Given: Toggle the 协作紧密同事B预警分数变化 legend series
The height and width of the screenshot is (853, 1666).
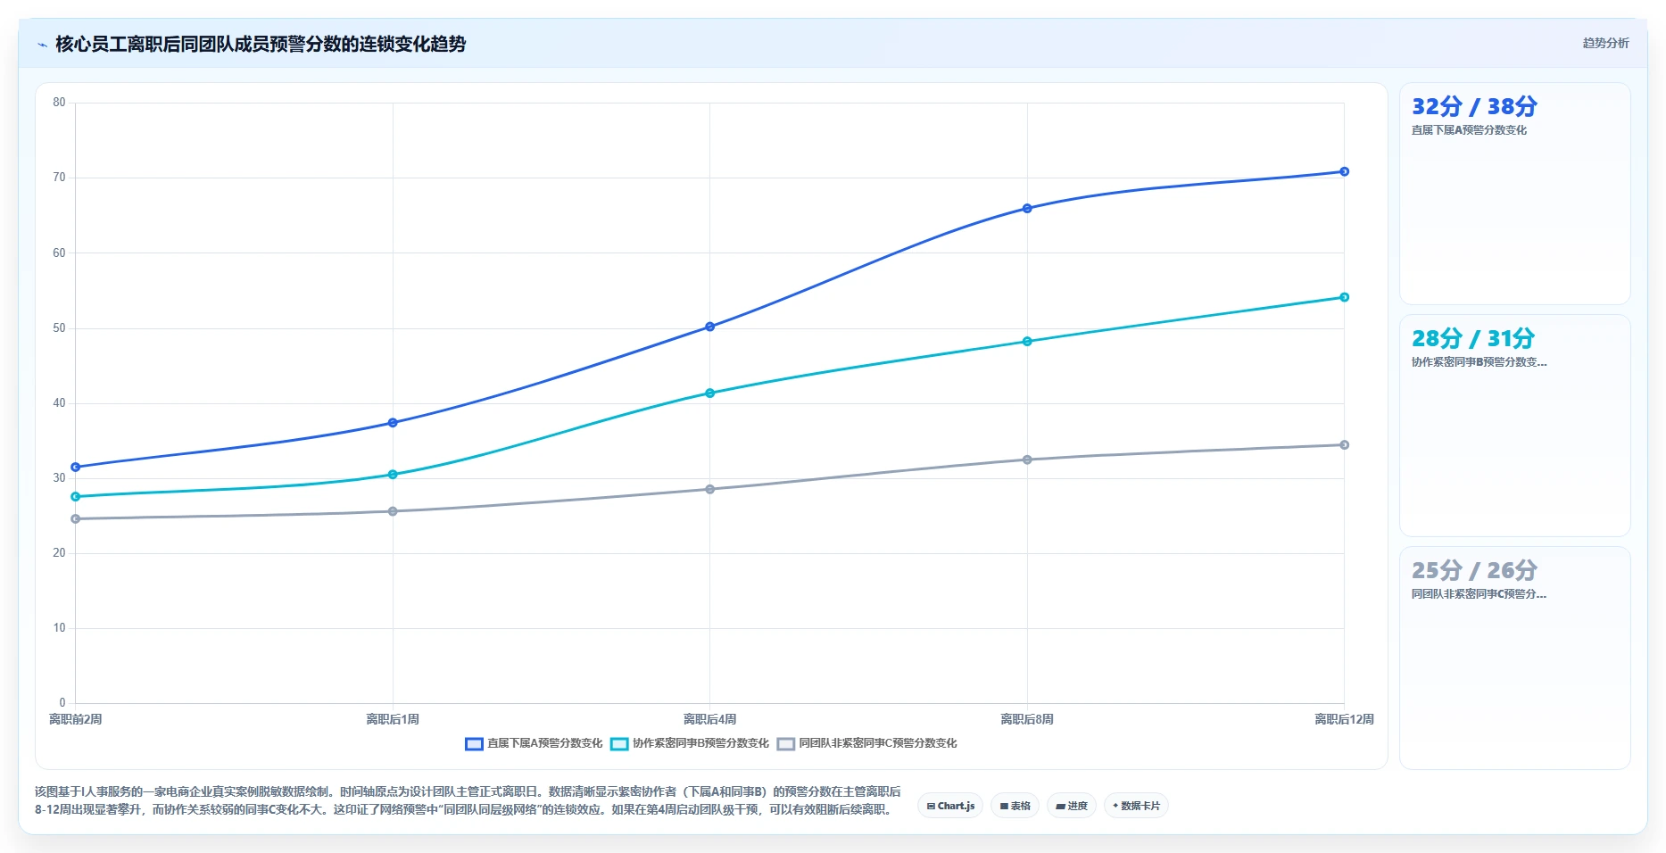Looking at the screenshot, I should 690,743.
